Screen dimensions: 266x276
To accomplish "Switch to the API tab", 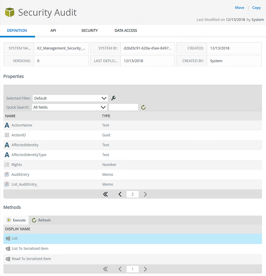I will (x=53, y=31).
